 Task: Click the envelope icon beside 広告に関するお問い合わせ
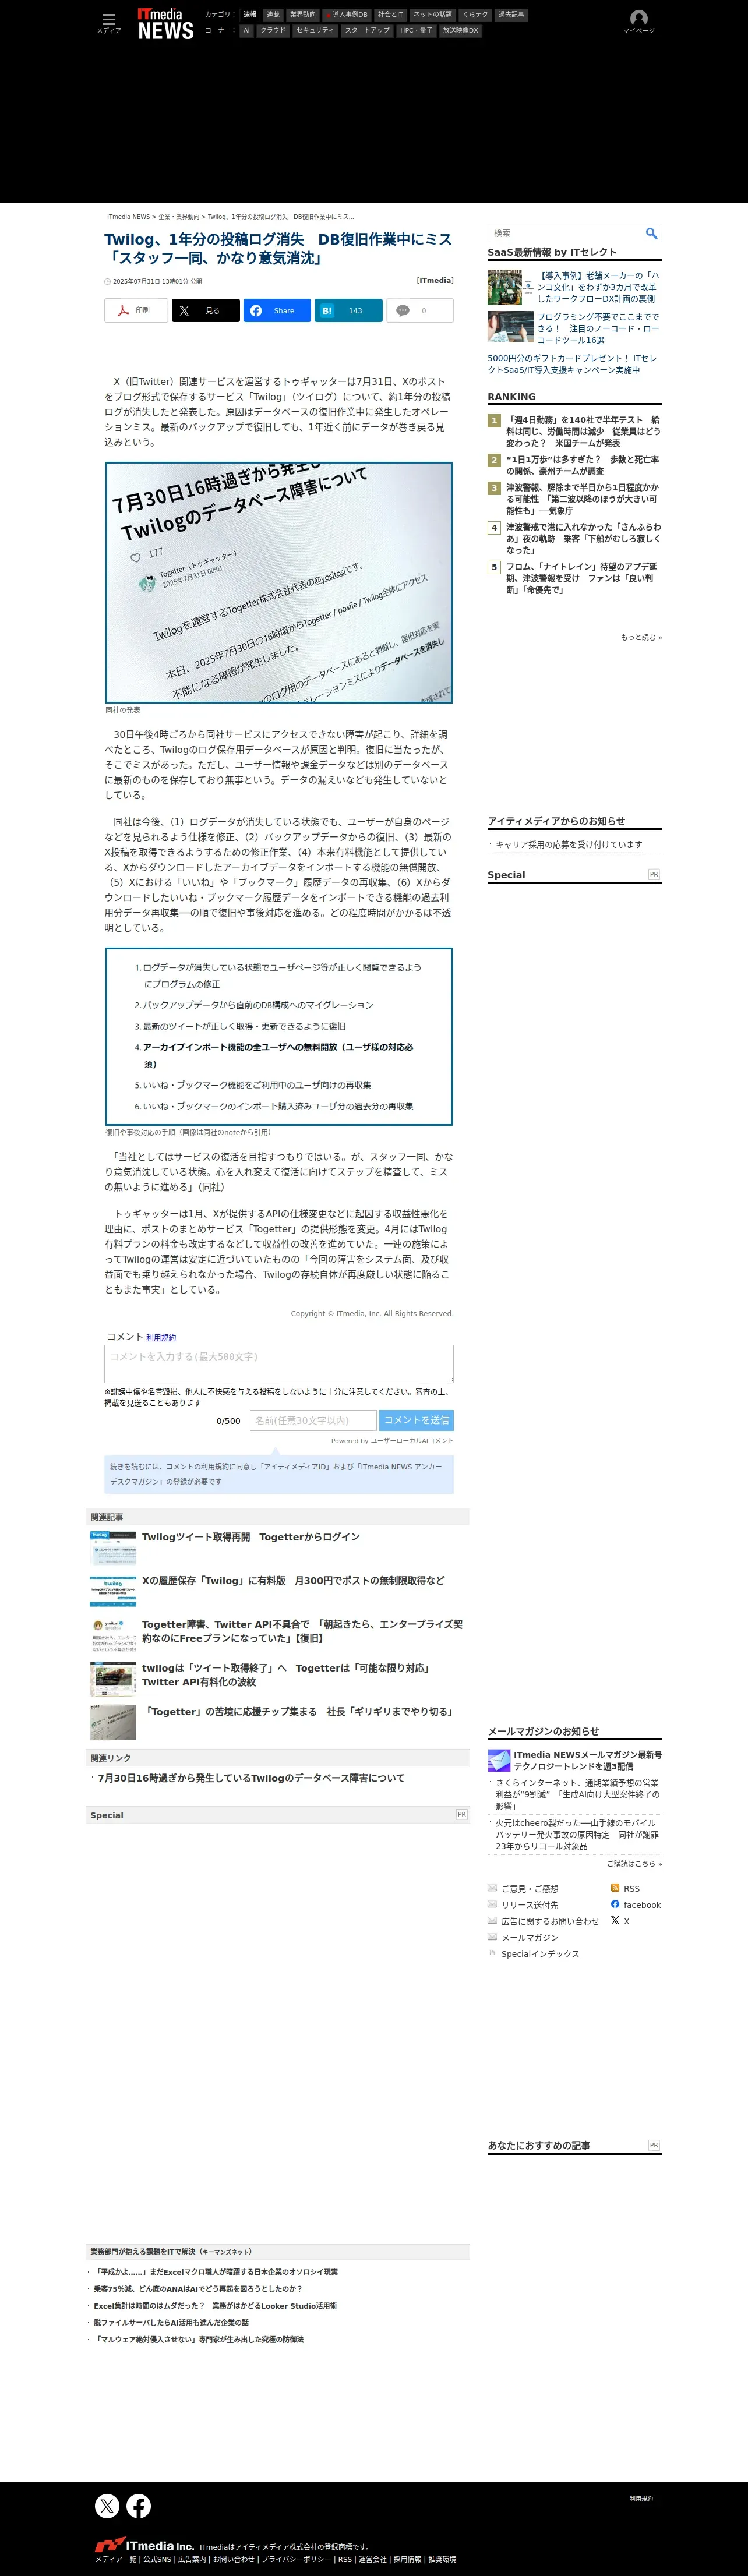[492, 1920]
